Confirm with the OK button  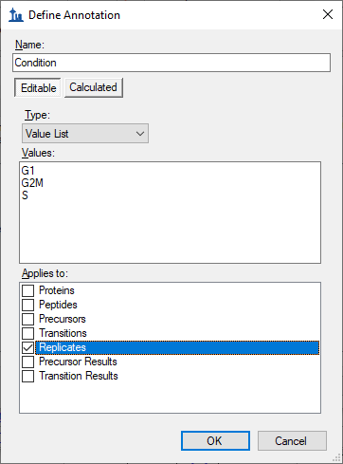pos(215,440)
